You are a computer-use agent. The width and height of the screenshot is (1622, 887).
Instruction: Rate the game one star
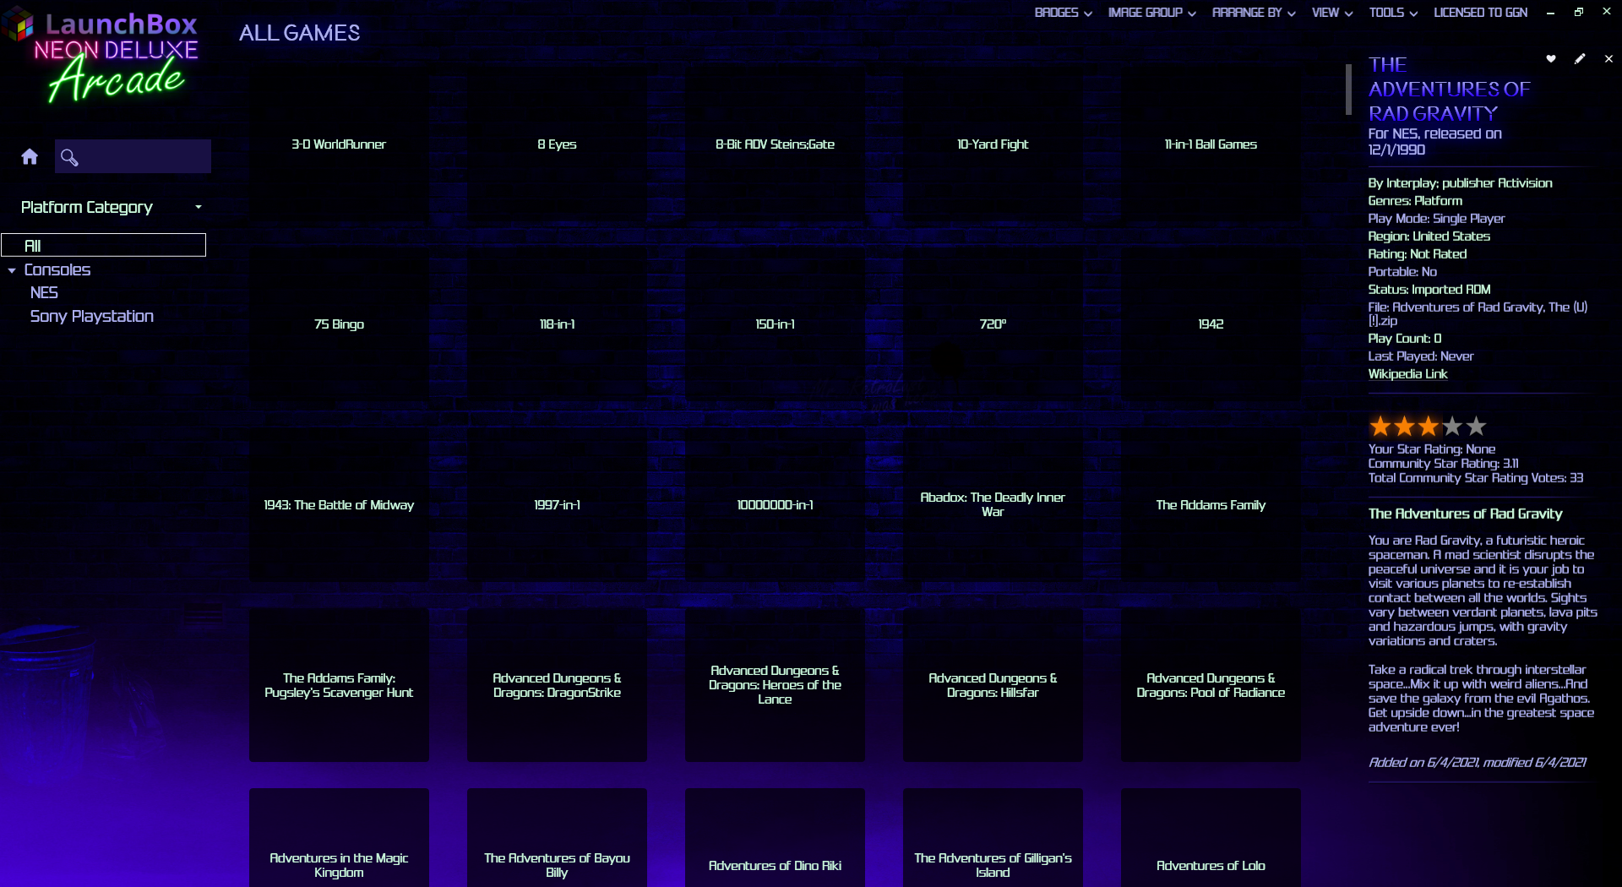(1380, 427)
